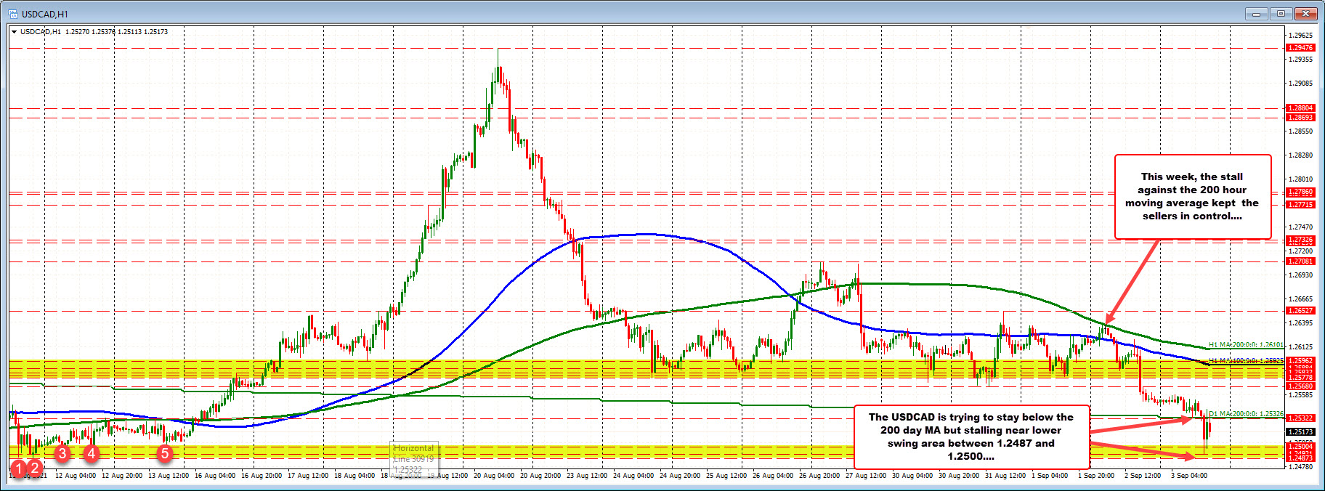Select the 200 hour moving average annotation box
The height and width of the screenshot is (491, 1325).
(1192, 196)
